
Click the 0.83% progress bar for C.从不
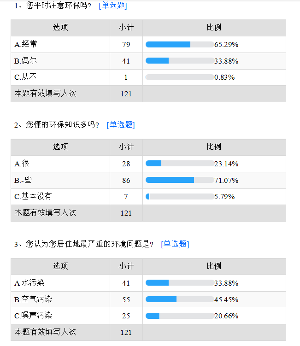(180, 77)
